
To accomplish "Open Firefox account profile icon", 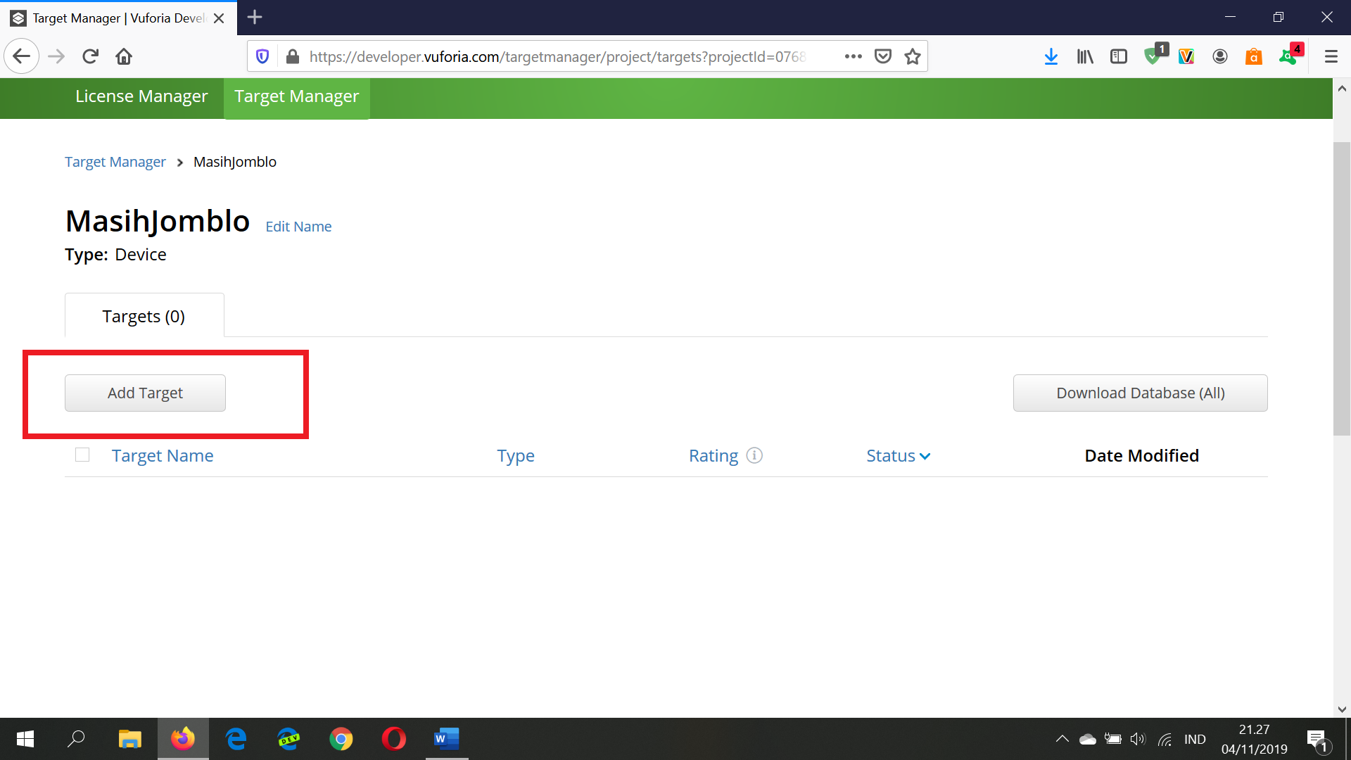I will (1220, 56).
